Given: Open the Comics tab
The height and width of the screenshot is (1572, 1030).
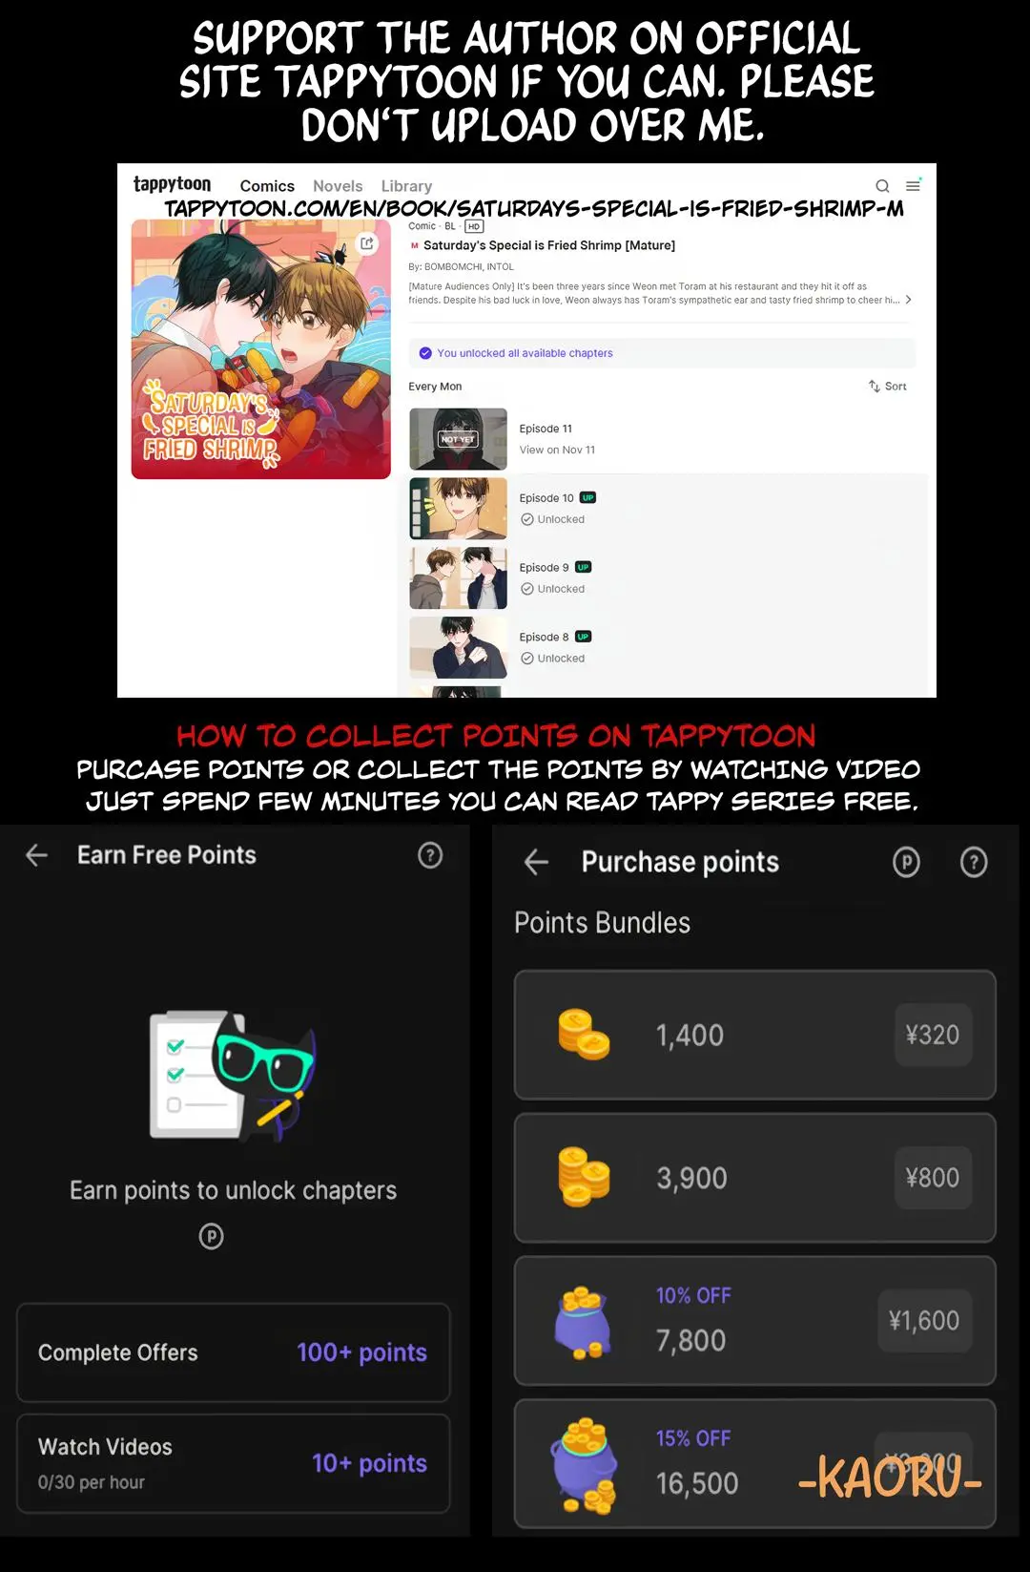Looking at the screenshot, I should coord(267,186).
